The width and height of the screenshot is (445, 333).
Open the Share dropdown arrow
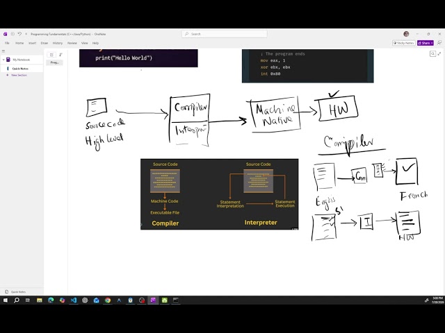(x=432, y=43)
